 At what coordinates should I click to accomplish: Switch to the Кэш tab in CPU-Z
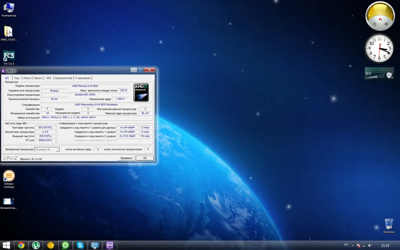[x=17, y=78]
